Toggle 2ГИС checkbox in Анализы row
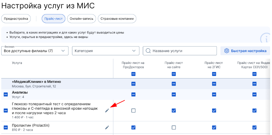Image resolution: width=272 pixels, height=135 pixels. [214, 95]
